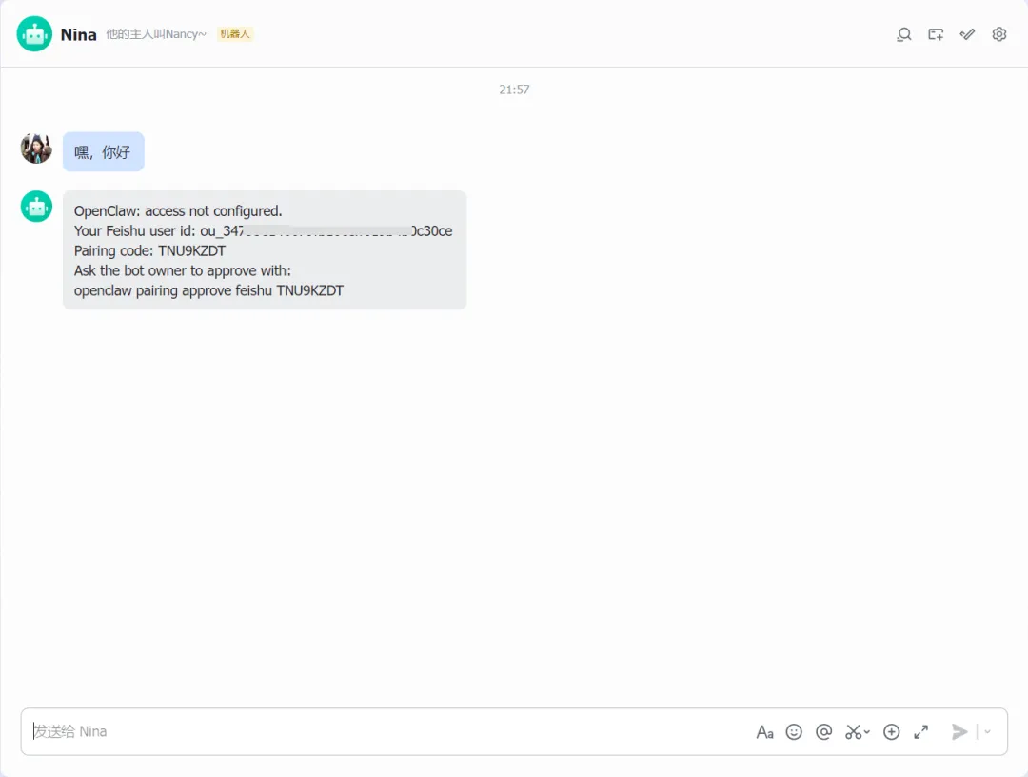
Task: Click 'openclaw pairing approve feishu' command line
Action: [x=208, y=290]
